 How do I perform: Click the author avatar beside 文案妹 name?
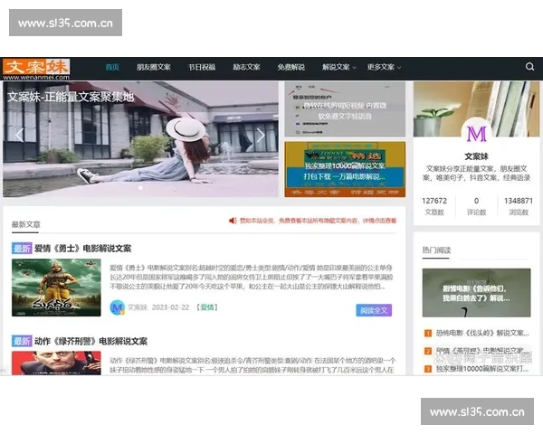(x=117, y=307)
